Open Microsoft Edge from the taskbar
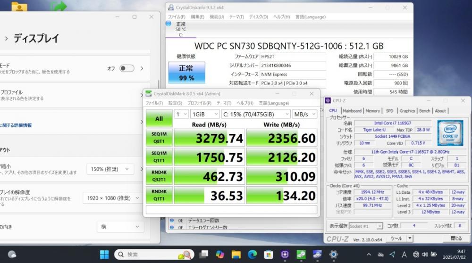472x263 pixels. (x=252, y=255)
